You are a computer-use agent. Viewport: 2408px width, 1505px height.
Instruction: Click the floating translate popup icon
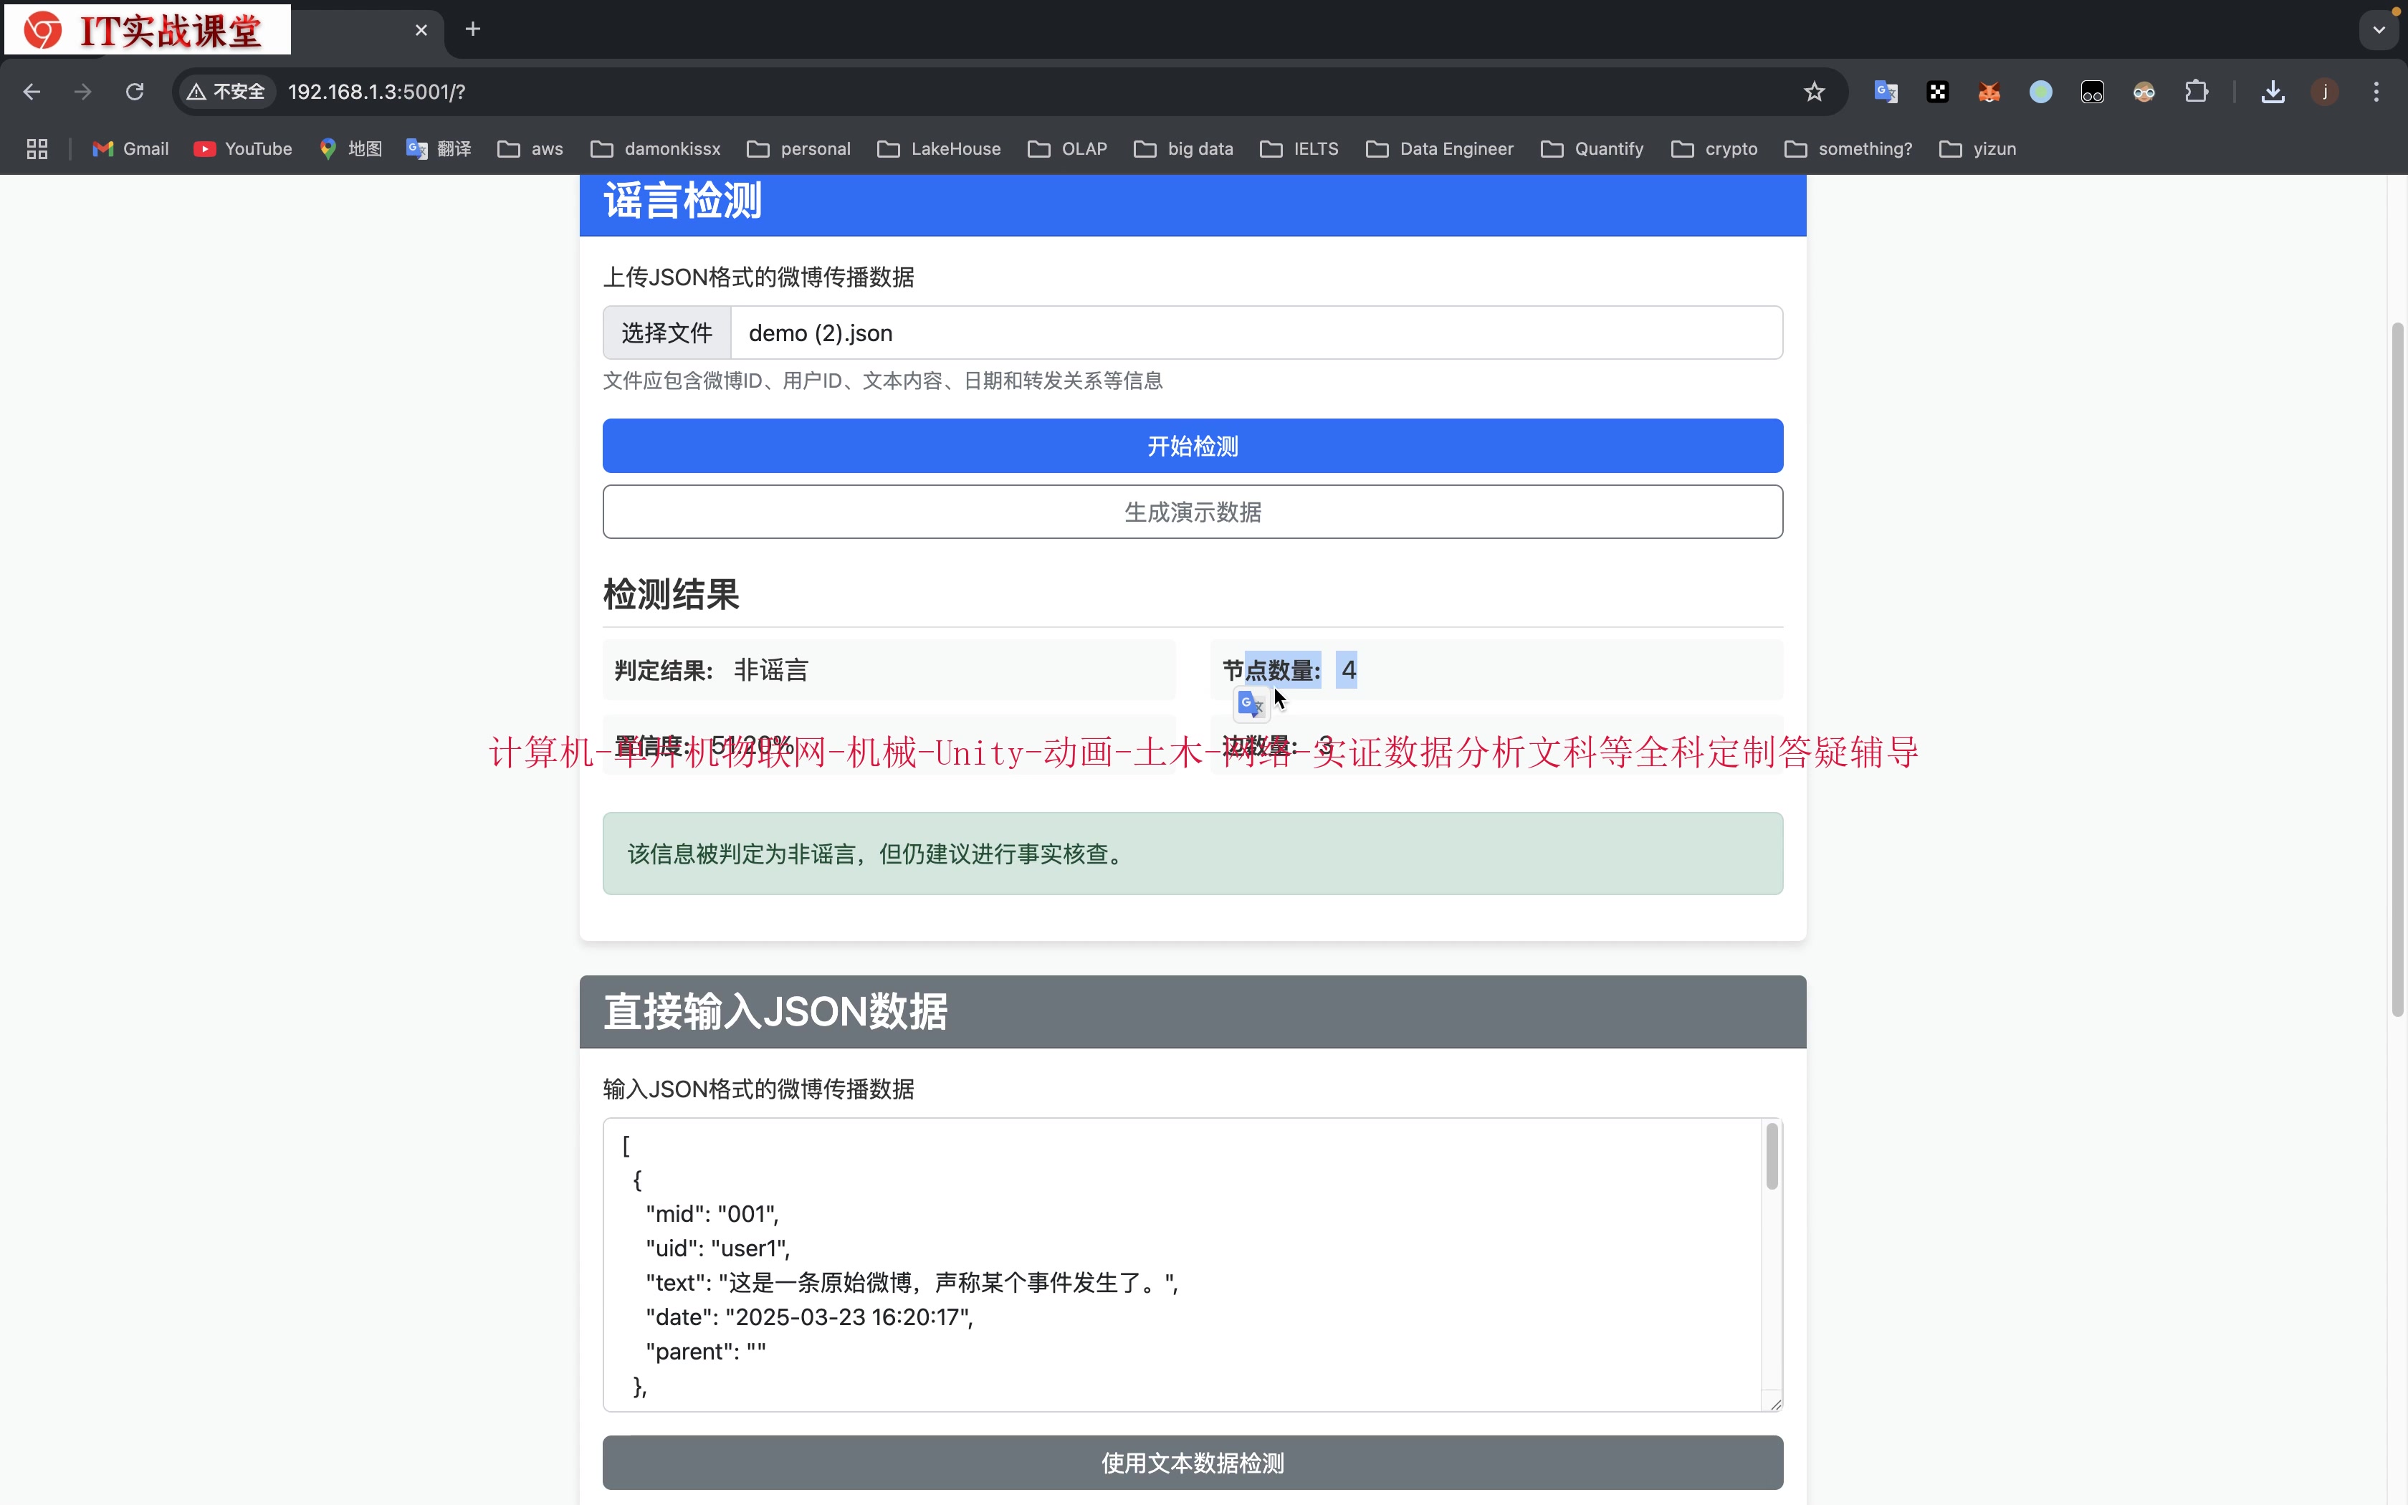(x=1251, y=704)
